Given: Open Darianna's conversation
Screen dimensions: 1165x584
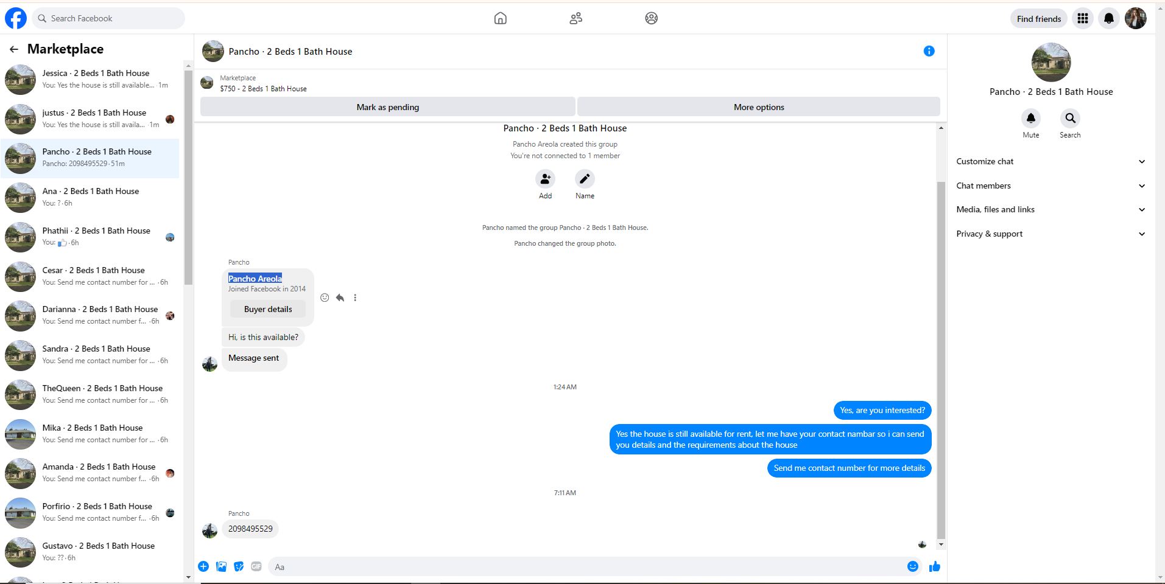Looking at the screenshot, I should tap(91, 315).
